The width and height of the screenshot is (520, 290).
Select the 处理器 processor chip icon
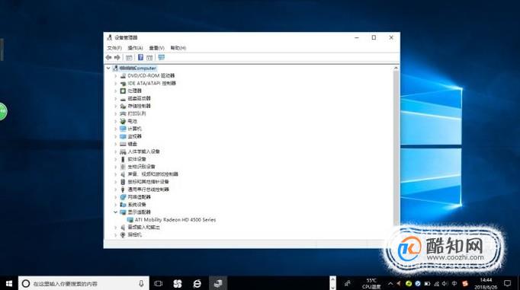click(x=123, y=91)
